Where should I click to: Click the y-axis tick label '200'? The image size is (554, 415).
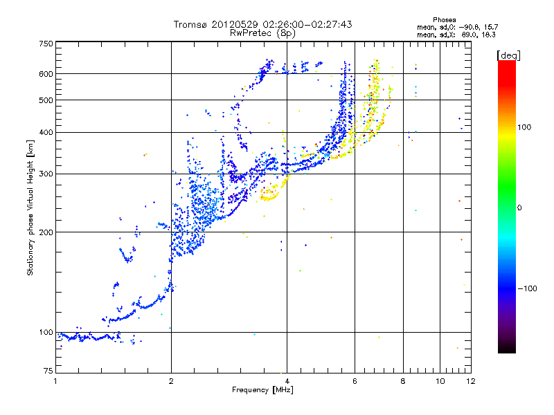pos(46,232)
